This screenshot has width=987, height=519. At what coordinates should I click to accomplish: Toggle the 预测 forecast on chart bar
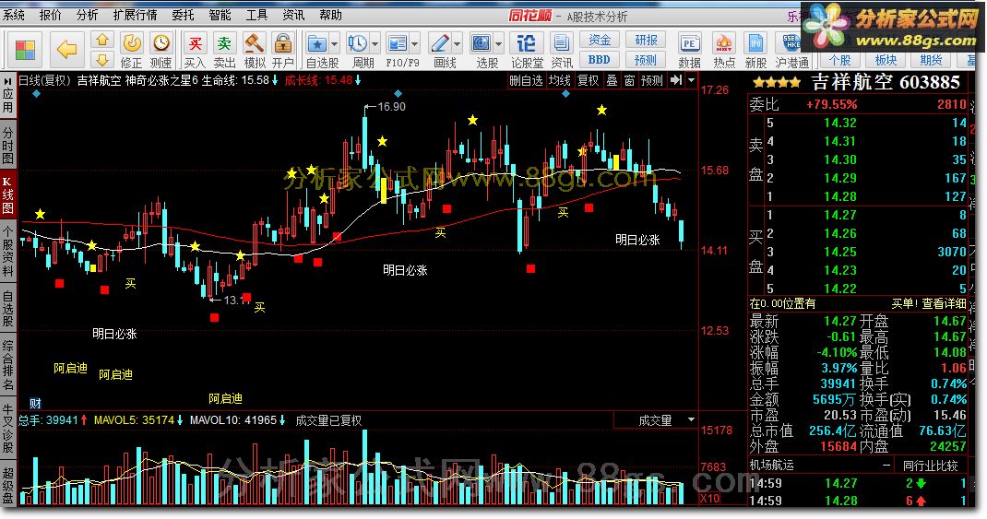tap(652, 80)
